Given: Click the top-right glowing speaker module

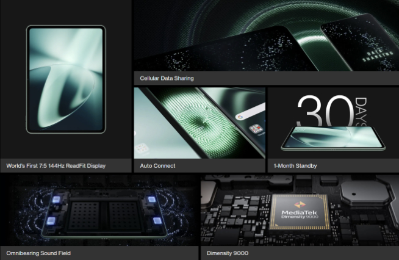Looking at the screenshot, I should [151, 200].
